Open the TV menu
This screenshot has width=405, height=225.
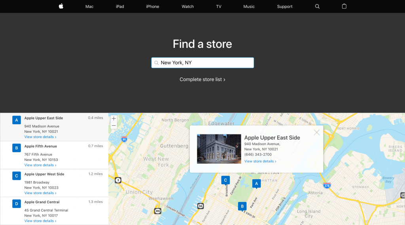click(218, 6)
